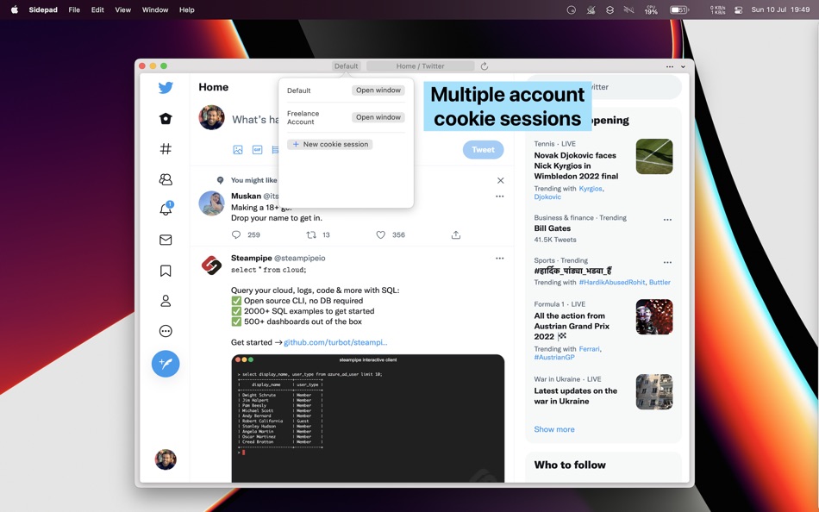Open Austrian Grand Prix 2022 trend
This screenshot has height=512, width=819.
(572, 326)
